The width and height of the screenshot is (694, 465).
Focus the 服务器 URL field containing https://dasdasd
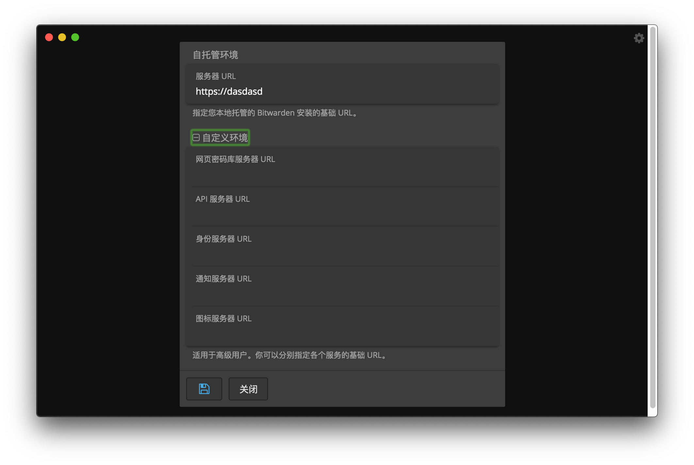click(342, 84)
